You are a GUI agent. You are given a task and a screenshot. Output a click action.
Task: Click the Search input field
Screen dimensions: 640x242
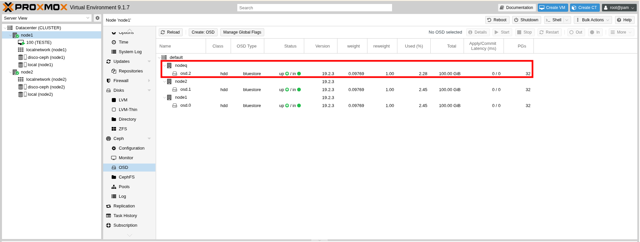tap(314, 8)
